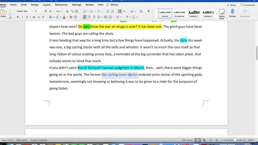
Task: Toggle left-to-right text direction
Action: [x=120, y=11]
